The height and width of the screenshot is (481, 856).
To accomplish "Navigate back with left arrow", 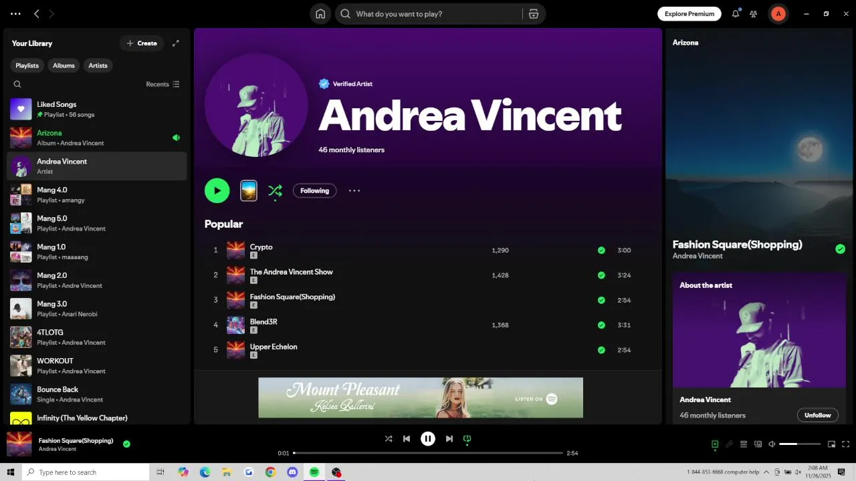I will coord(37,14).
